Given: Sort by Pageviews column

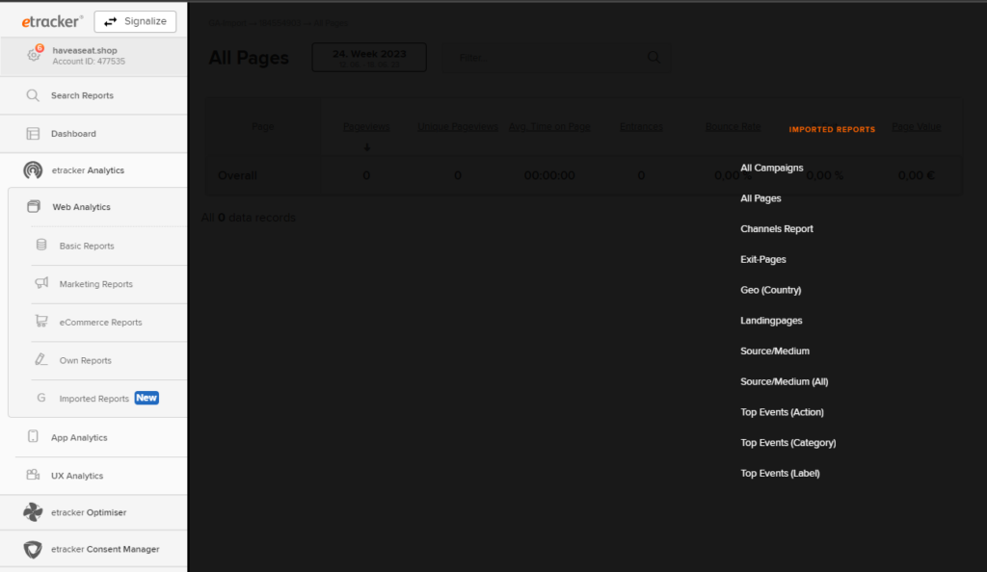Looking at the screenshot, I should point(366,127).
